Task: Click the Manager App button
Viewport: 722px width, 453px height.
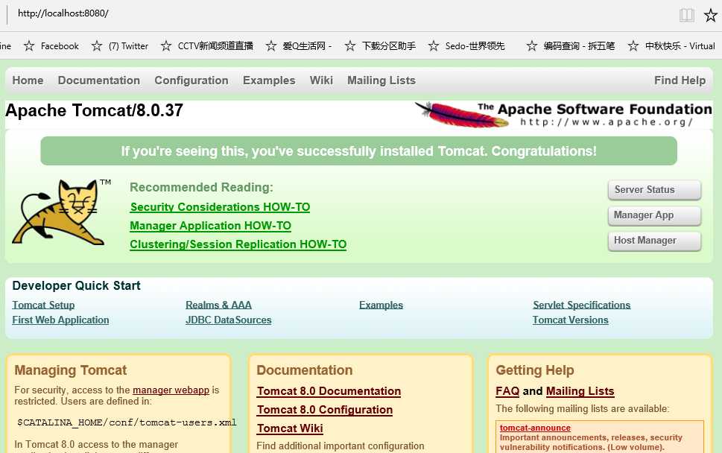Action: click(654, 215)
